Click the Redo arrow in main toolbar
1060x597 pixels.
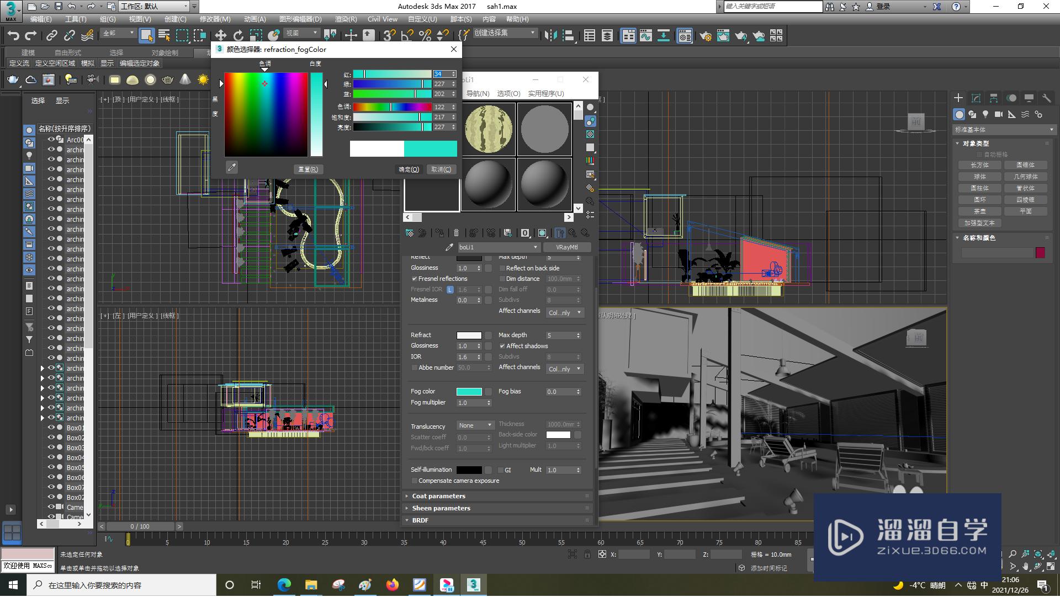(31, 36)
